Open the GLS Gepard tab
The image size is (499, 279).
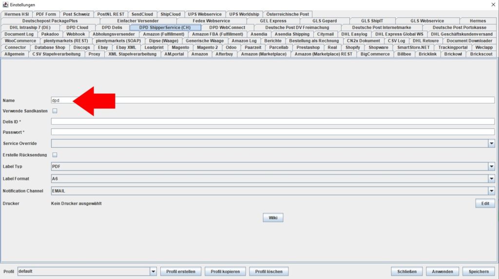(x=324, y=21)
